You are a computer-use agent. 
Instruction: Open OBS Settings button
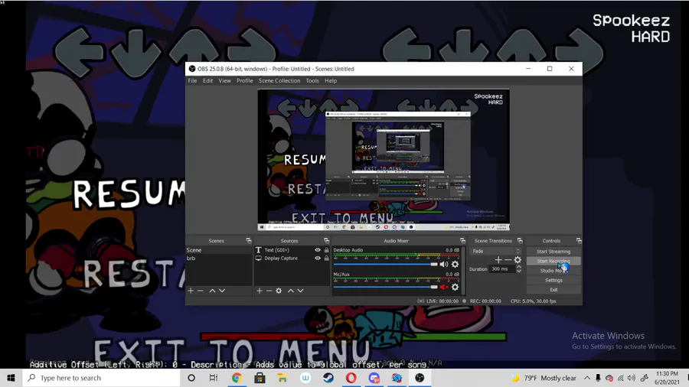pos(553,281)
